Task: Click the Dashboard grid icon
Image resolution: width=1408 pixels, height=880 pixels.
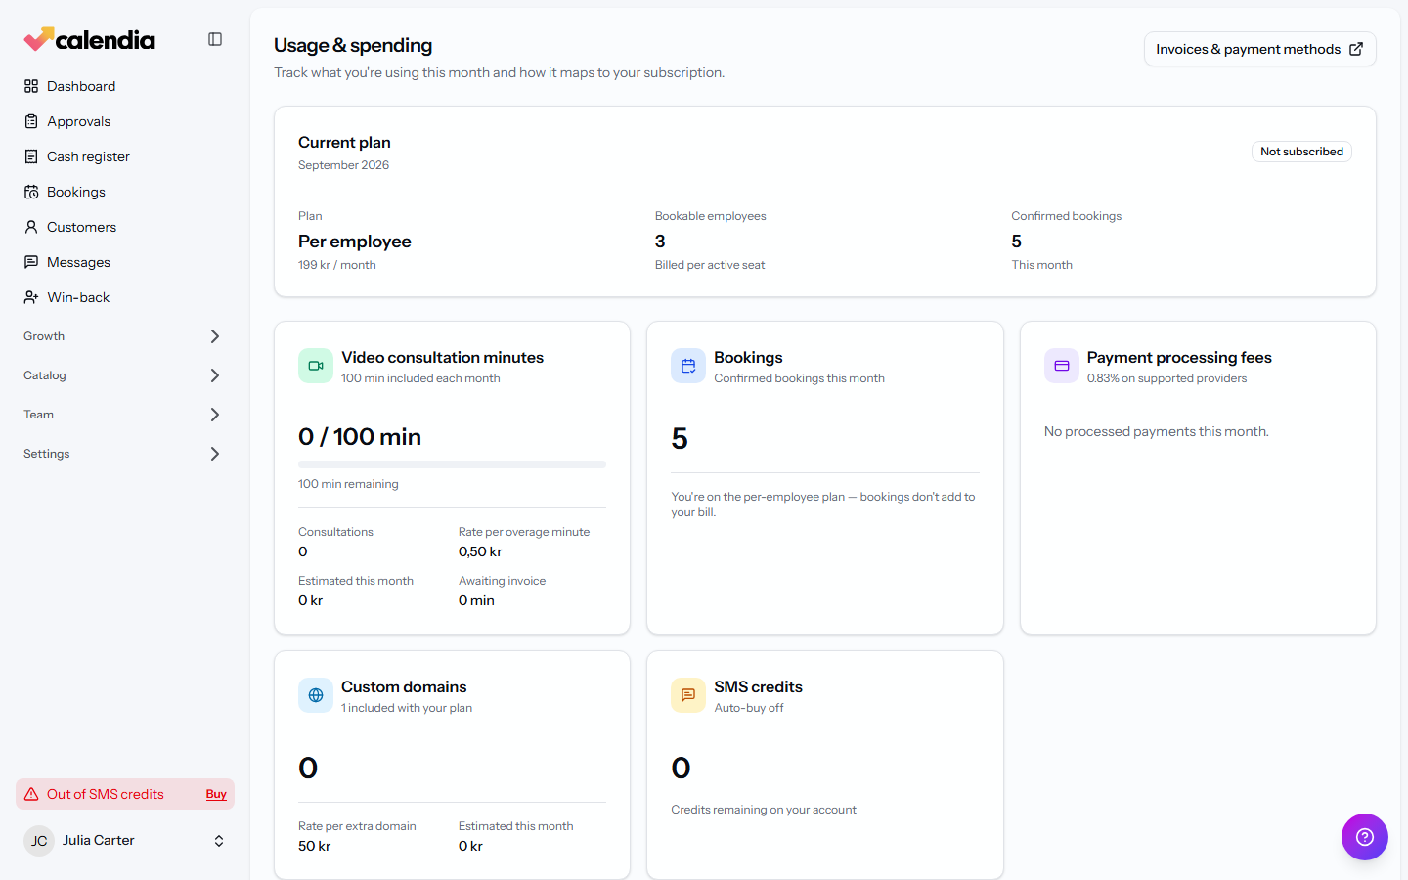Action: tap(31, 86)
